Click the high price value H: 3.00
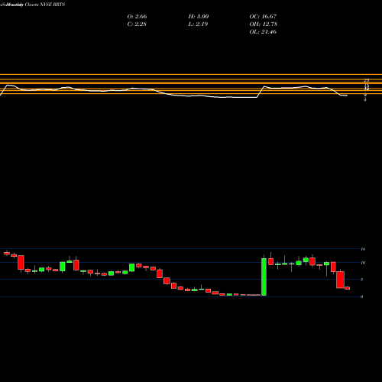The image size is (382, 382). click(199, 17)
